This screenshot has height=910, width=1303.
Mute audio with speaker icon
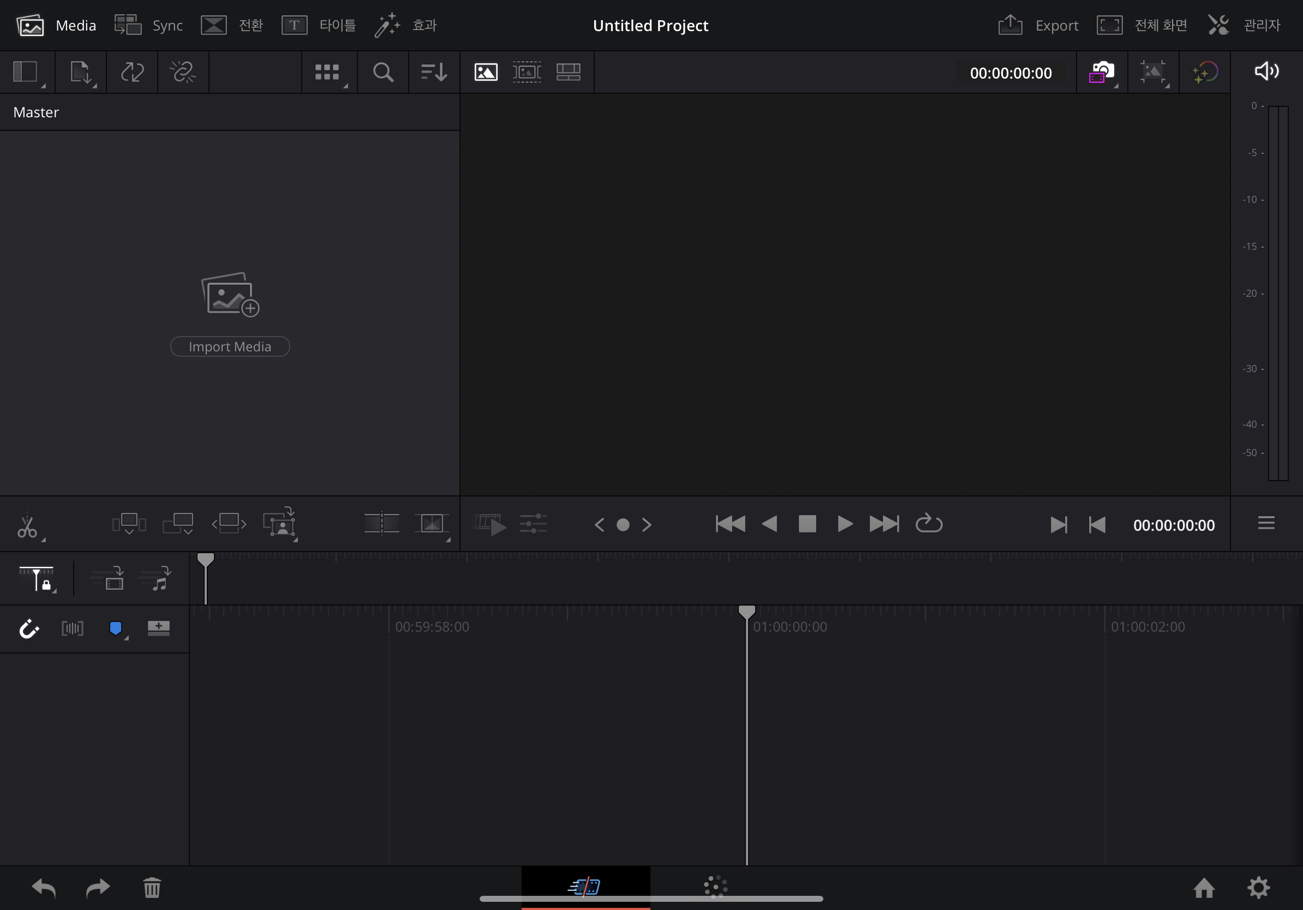tap(1265, 71)
